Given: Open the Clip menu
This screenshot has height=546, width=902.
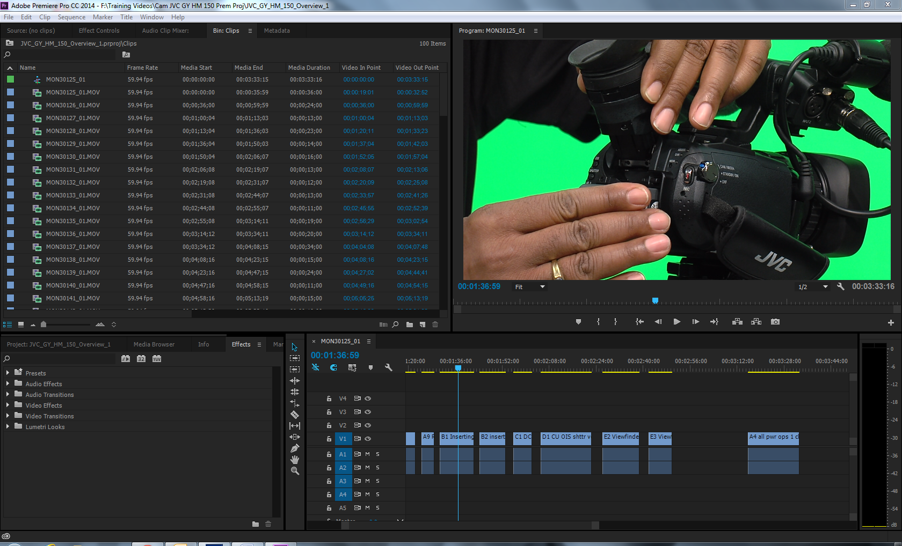Looking at the screenshot, I should pyautogui.click(x=45, y=17).
